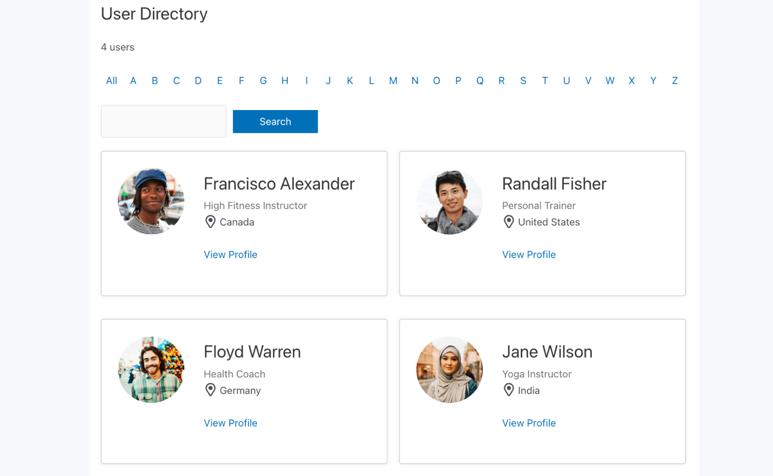View Profile of Jane Wilson
773x476 pixels.
pyautogui.click(x=529, y=423)
